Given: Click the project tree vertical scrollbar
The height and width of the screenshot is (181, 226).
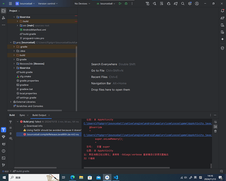Looking at the screenshot, I should [x=76, y=79].
